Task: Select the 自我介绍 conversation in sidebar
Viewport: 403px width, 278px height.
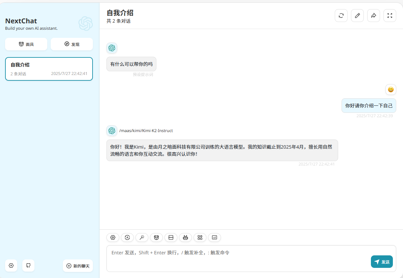Action: (x=49, y=69)
